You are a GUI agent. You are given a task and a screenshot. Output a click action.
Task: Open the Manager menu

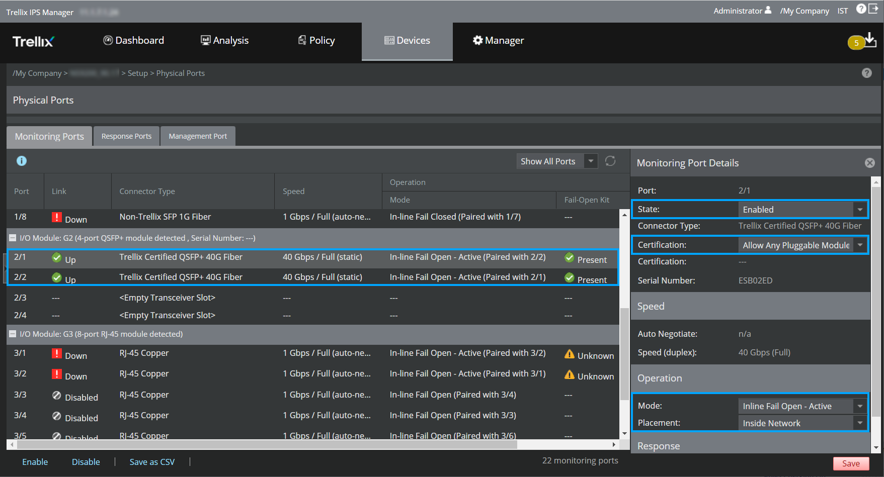pyautogui.click(x=498, y=41)
